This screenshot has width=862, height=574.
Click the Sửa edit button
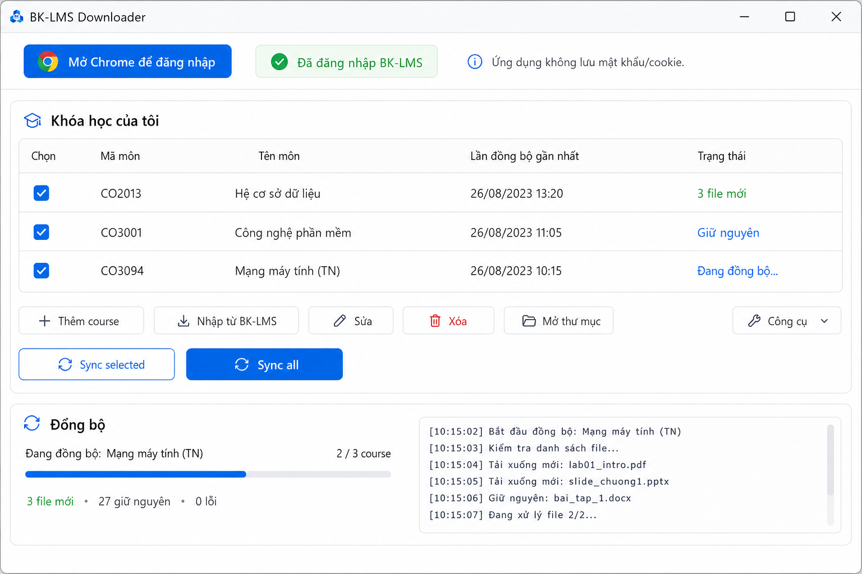(x=351, y=321)
